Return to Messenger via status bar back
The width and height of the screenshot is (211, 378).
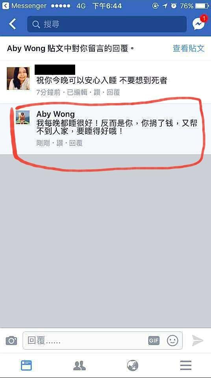click(x=24, y=6)
